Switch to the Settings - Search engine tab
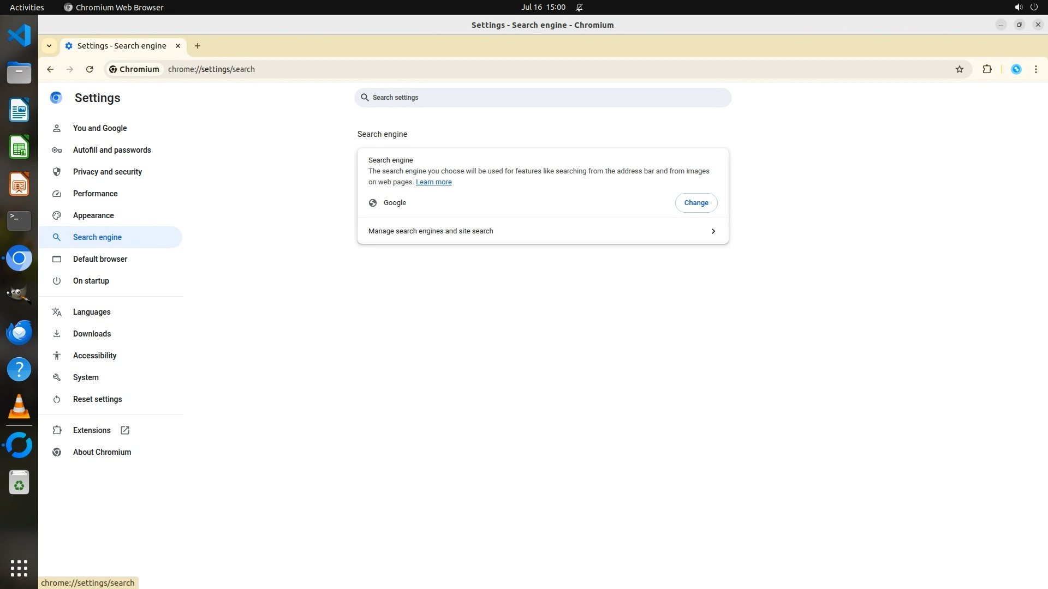 [121, 46]
